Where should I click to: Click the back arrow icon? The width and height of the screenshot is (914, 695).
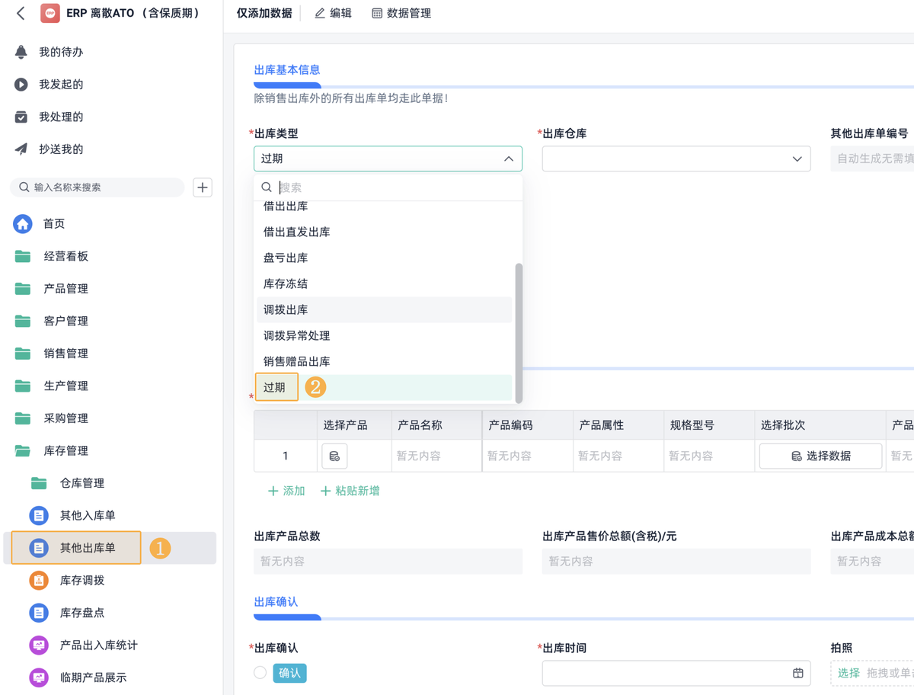(21, 13)
